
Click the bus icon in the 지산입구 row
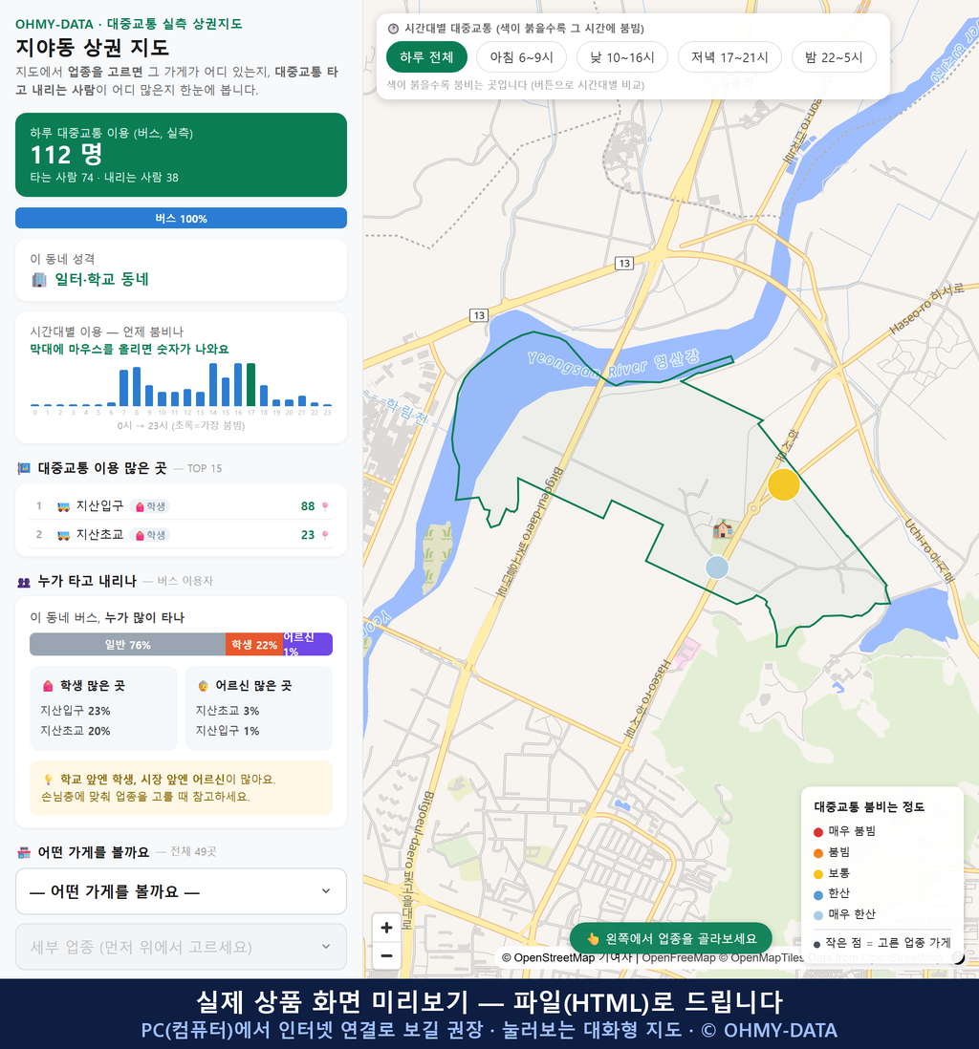point(63,506)
